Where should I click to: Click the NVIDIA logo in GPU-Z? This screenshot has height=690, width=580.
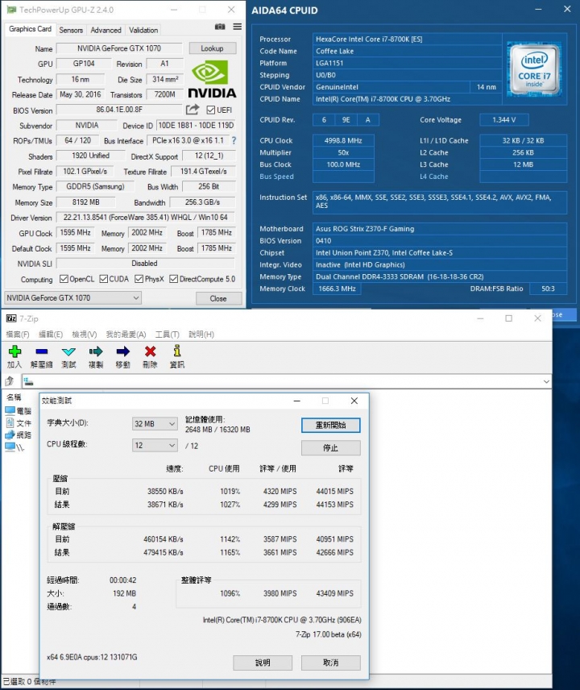click(213, 80)
